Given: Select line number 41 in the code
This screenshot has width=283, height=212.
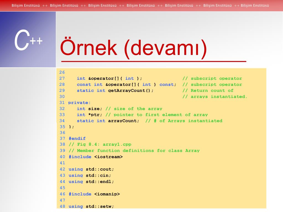Looking at the screenshot, I should (62, 163).
